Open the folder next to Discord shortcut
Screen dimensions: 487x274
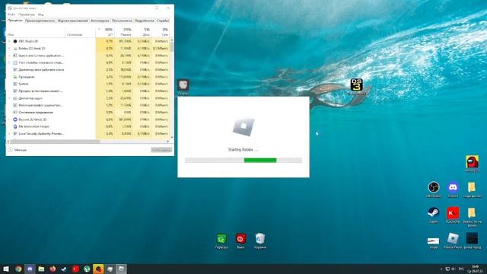472,188
